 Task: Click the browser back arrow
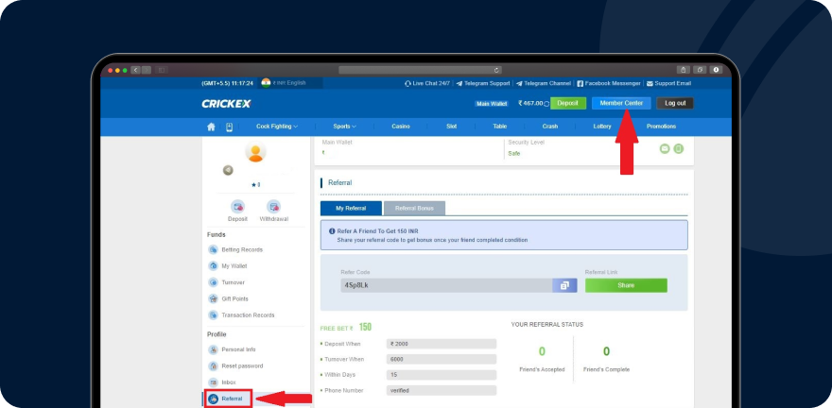(x=135, y=70)
